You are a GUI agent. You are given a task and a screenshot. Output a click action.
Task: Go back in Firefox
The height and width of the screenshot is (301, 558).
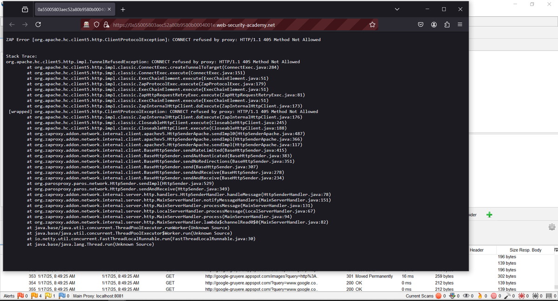(x=12, y=25)
